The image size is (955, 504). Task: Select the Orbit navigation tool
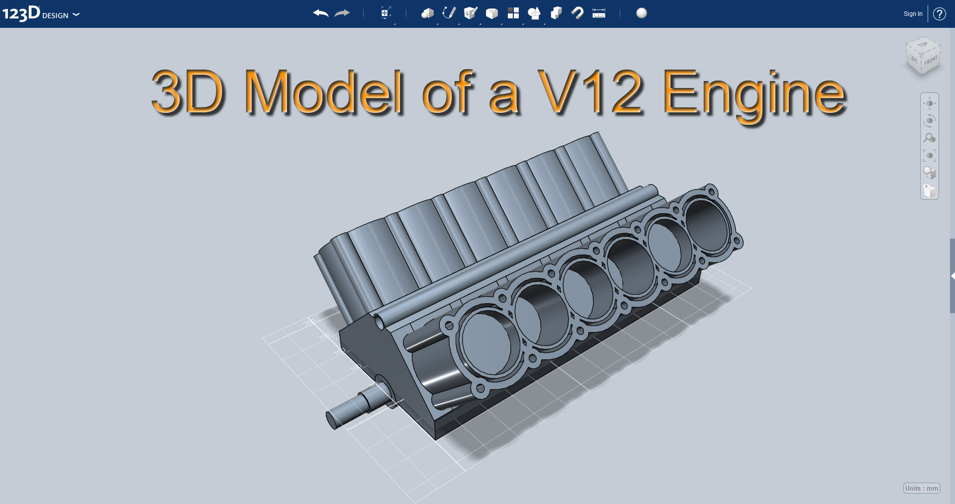(930, 121)
